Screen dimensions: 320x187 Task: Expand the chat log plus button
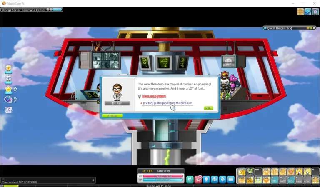click(x=93, y=180)
